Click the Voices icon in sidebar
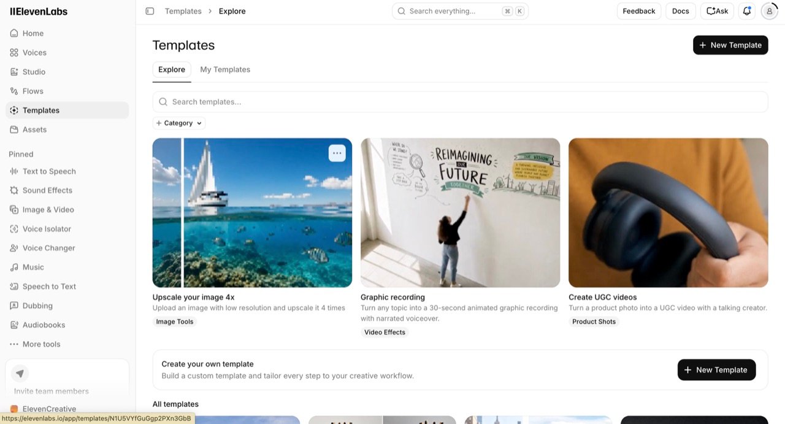Viewport: 785px width, 424px height. (x=14, y=53)
